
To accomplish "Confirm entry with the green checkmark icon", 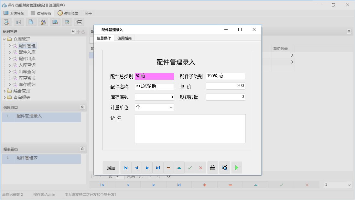I will (190, 167).
